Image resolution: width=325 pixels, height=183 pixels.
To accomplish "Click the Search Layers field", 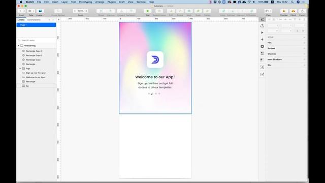I will tap(36, 40).
